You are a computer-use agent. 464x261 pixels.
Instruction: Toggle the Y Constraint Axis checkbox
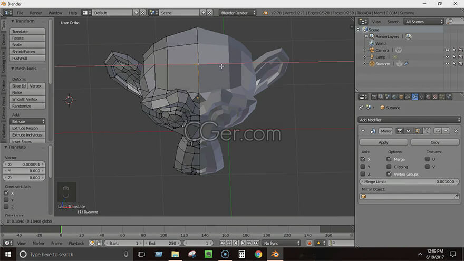(6, 200)
